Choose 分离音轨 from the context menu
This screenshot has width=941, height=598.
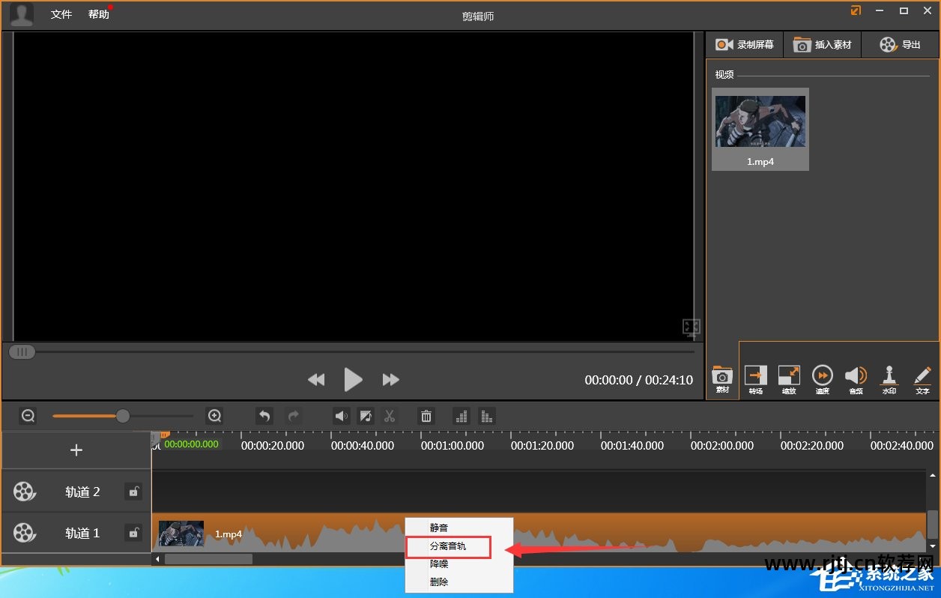[448, 546]
